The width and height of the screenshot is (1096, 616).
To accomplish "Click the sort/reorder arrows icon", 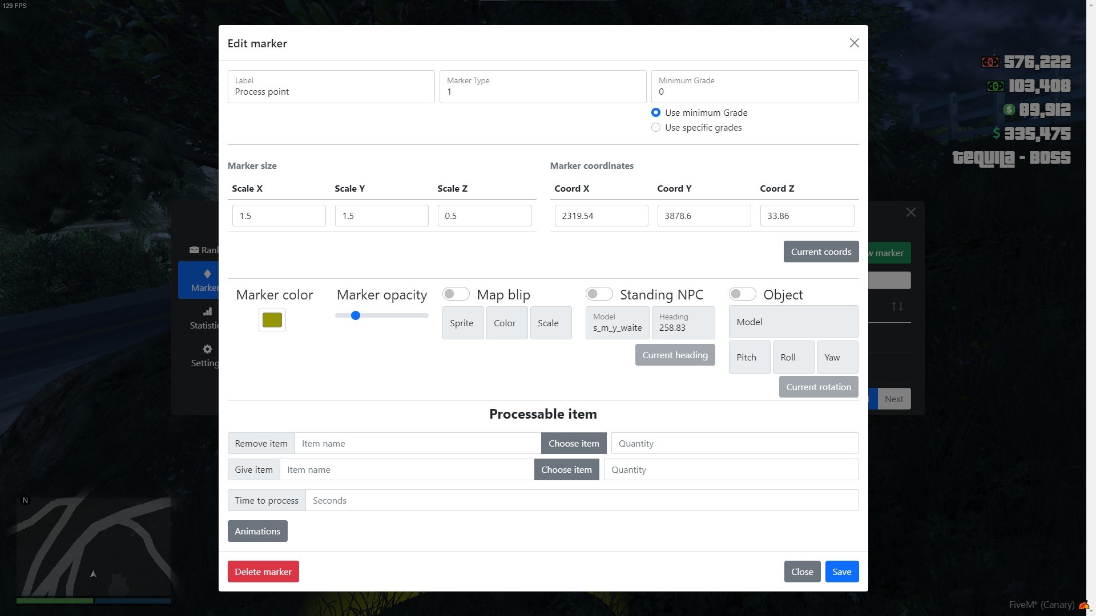I will [x=897, y=306].
